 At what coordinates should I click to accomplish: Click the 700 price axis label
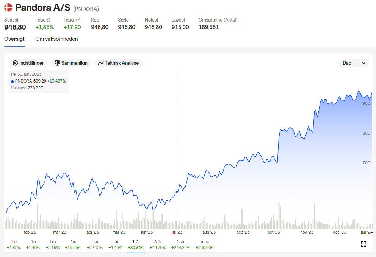(366, 163)
